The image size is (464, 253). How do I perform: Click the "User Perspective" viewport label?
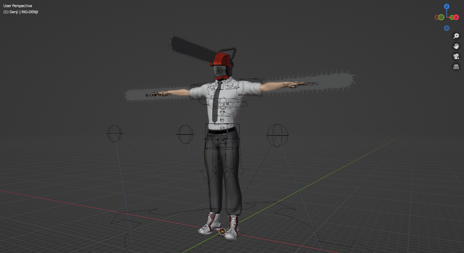tap(18, 6)
